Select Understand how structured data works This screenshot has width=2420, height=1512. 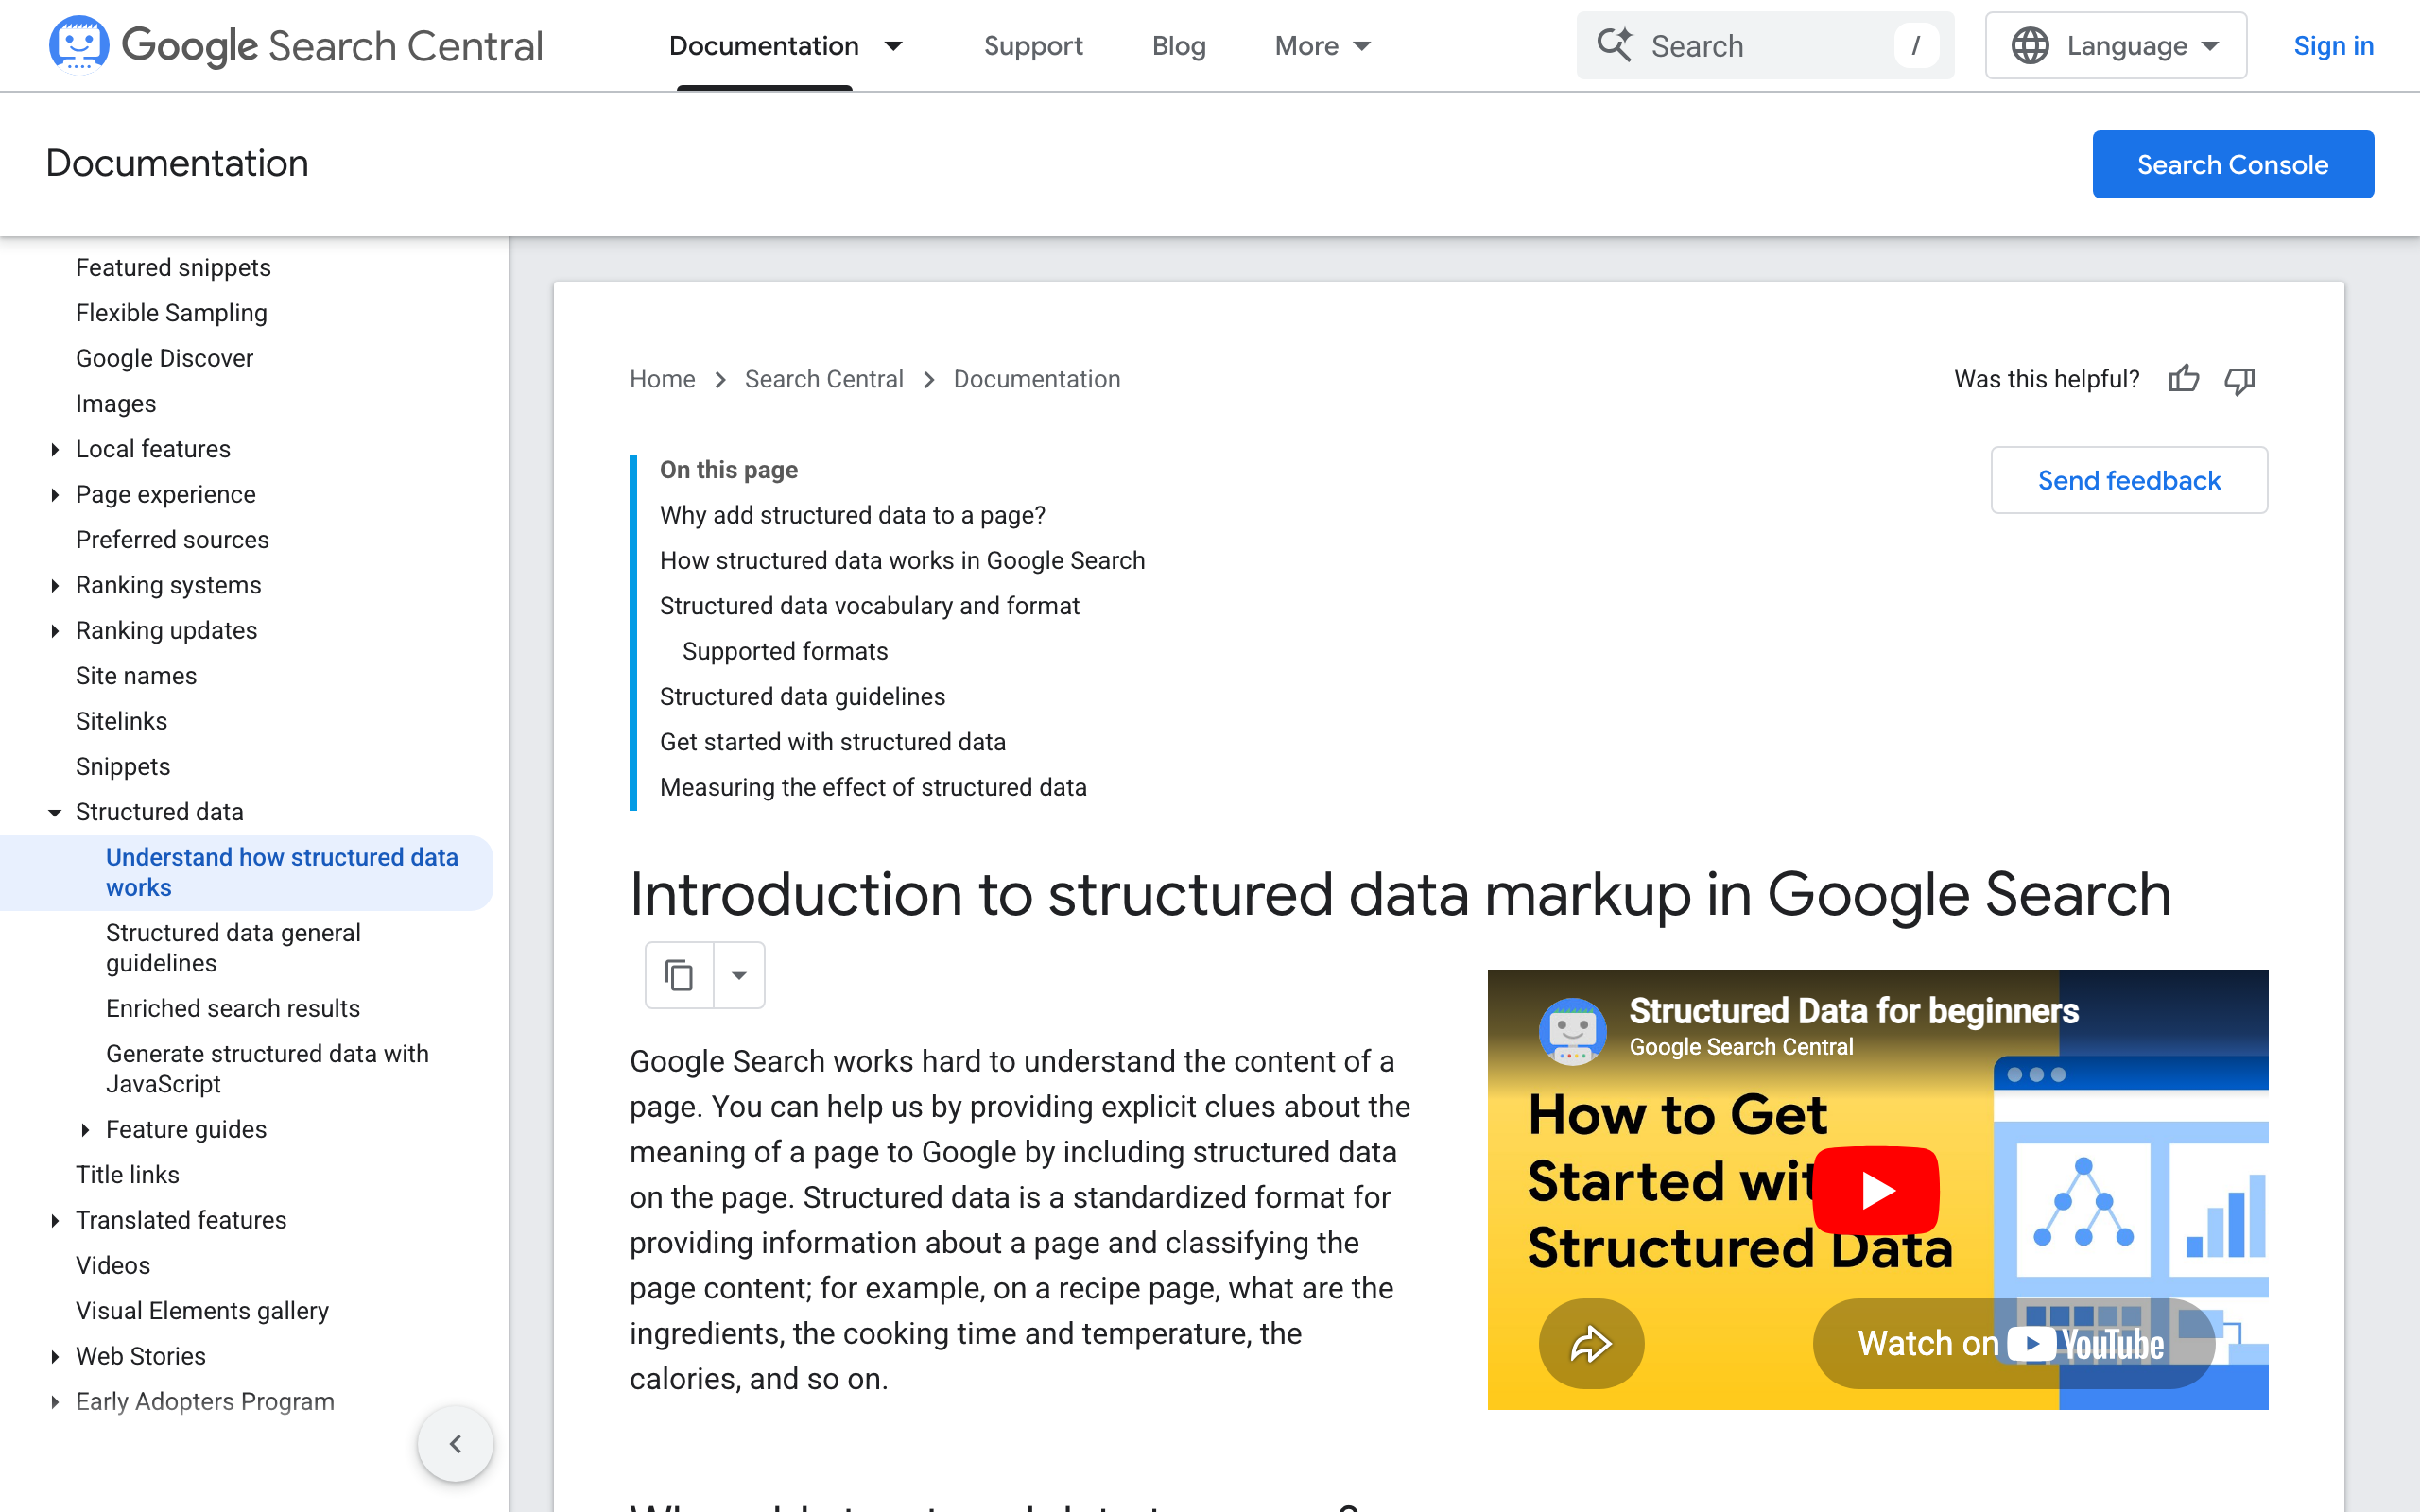(x=282, y=872)
